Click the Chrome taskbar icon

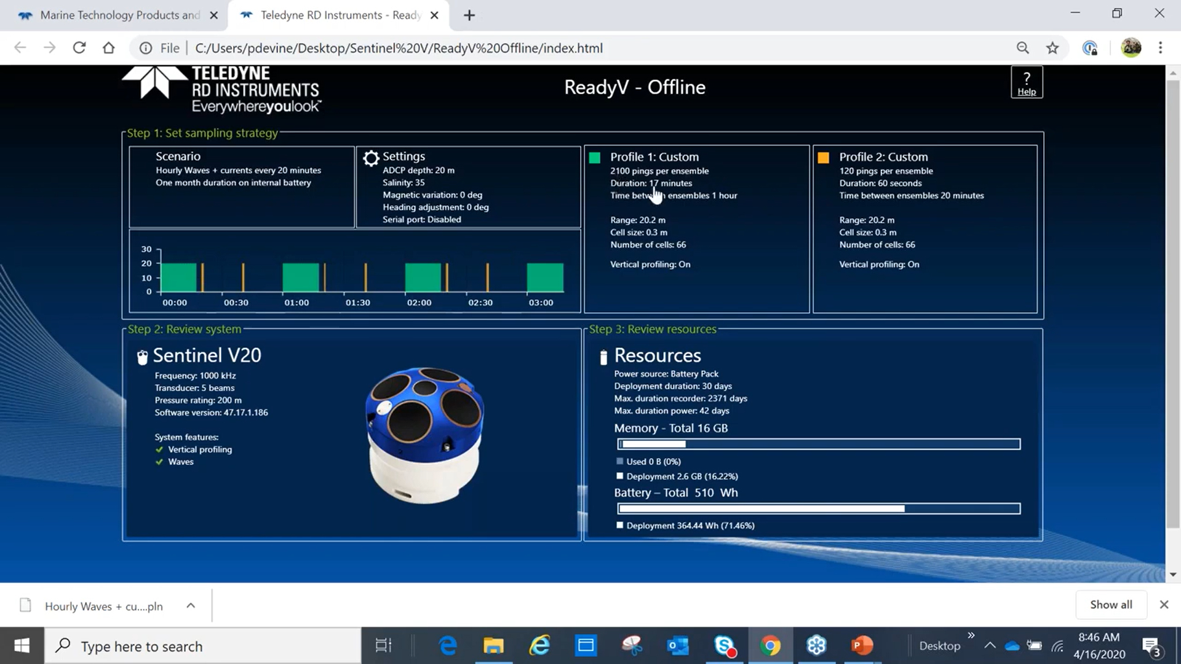pos(770,646)
